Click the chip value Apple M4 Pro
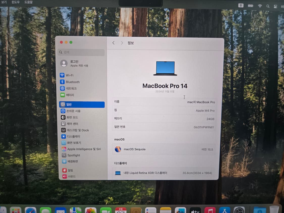This screenshot has height=213, width=284. click(x=205, y=111)
